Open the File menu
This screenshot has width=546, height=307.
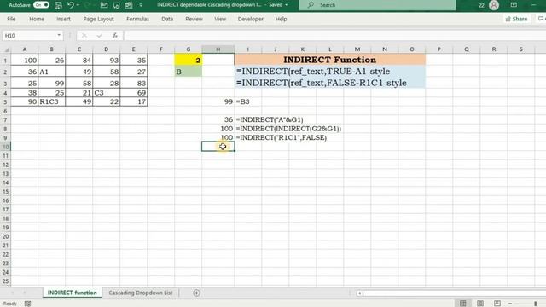click(x=11, y=19)
